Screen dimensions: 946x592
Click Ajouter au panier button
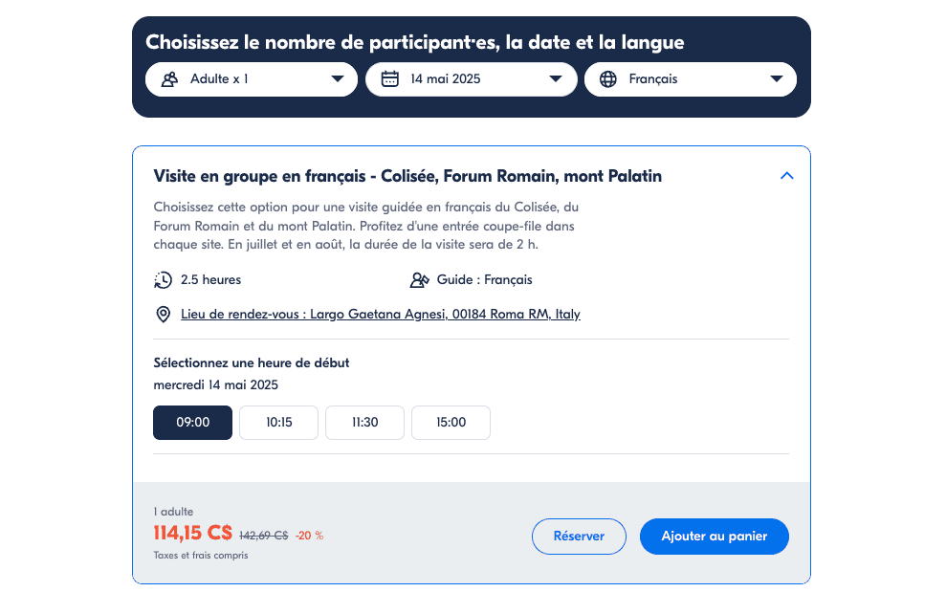pos(714,537)
